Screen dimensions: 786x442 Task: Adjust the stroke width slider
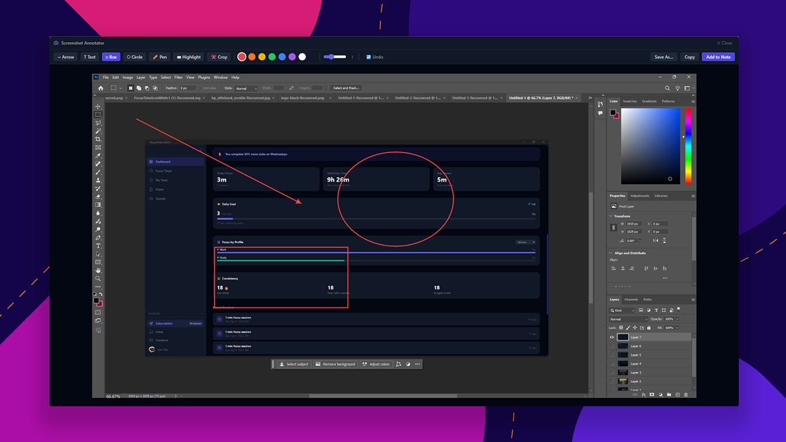[x=335, y=57]
